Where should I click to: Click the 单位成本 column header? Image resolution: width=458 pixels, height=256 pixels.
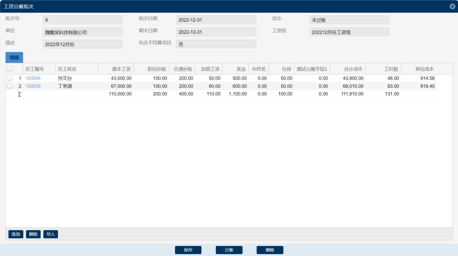pos(418,69)
